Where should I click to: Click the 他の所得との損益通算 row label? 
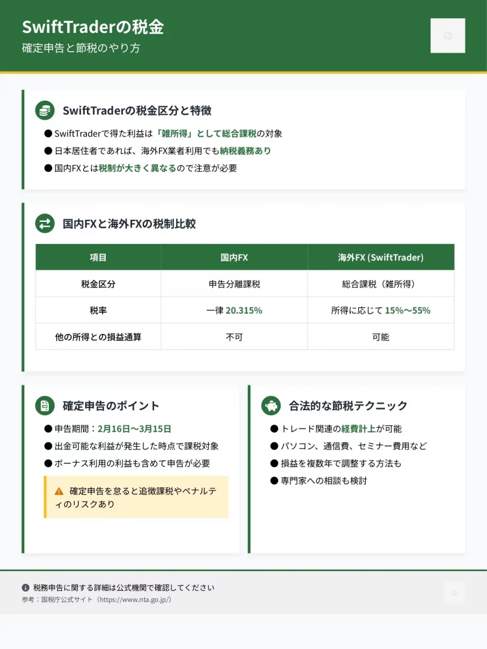coord(98,337)
